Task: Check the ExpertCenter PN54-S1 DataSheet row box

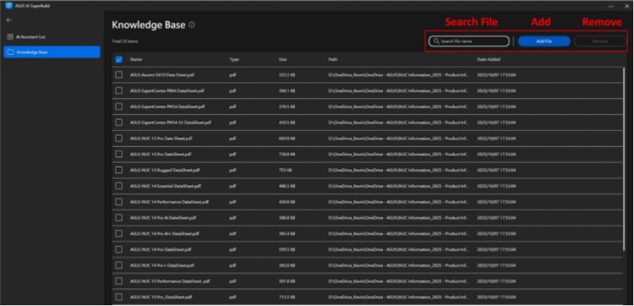Action: [x=119, y=123]
